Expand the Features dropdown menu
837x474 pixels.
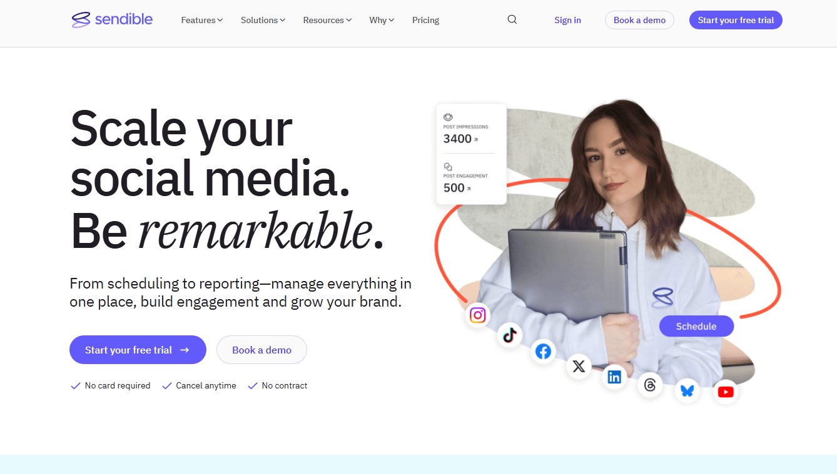click(201, 20)
